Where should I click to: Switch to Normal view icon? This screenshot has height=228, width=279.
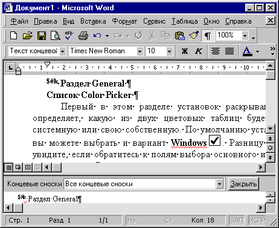(8, 168)
